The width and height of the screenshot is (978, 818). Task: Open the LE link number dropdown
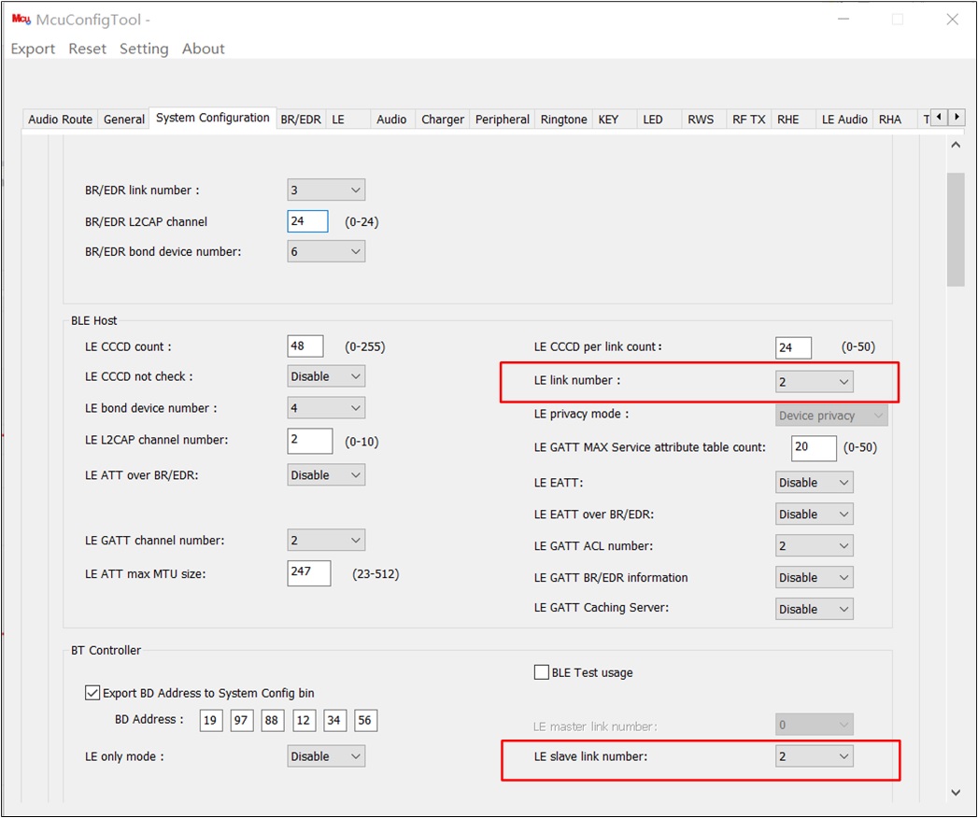point(814,382)
